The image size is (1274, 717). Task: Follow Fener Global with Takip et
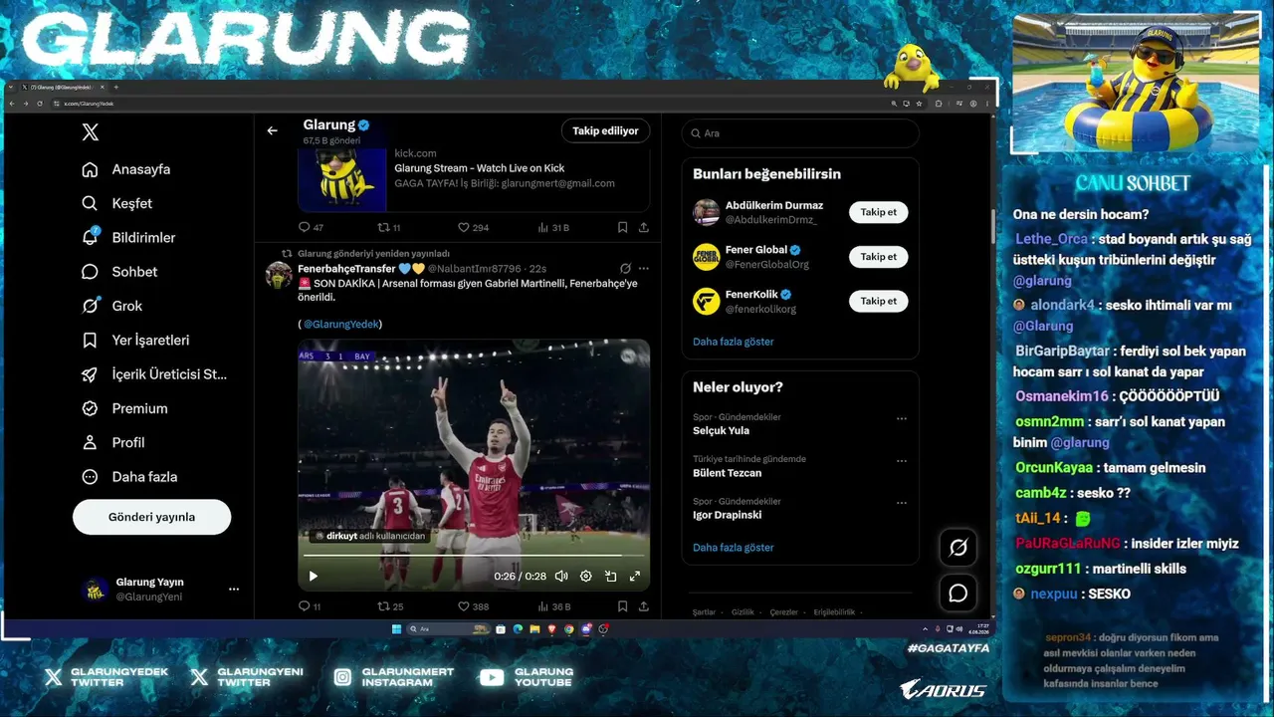(x=878, y=257)
